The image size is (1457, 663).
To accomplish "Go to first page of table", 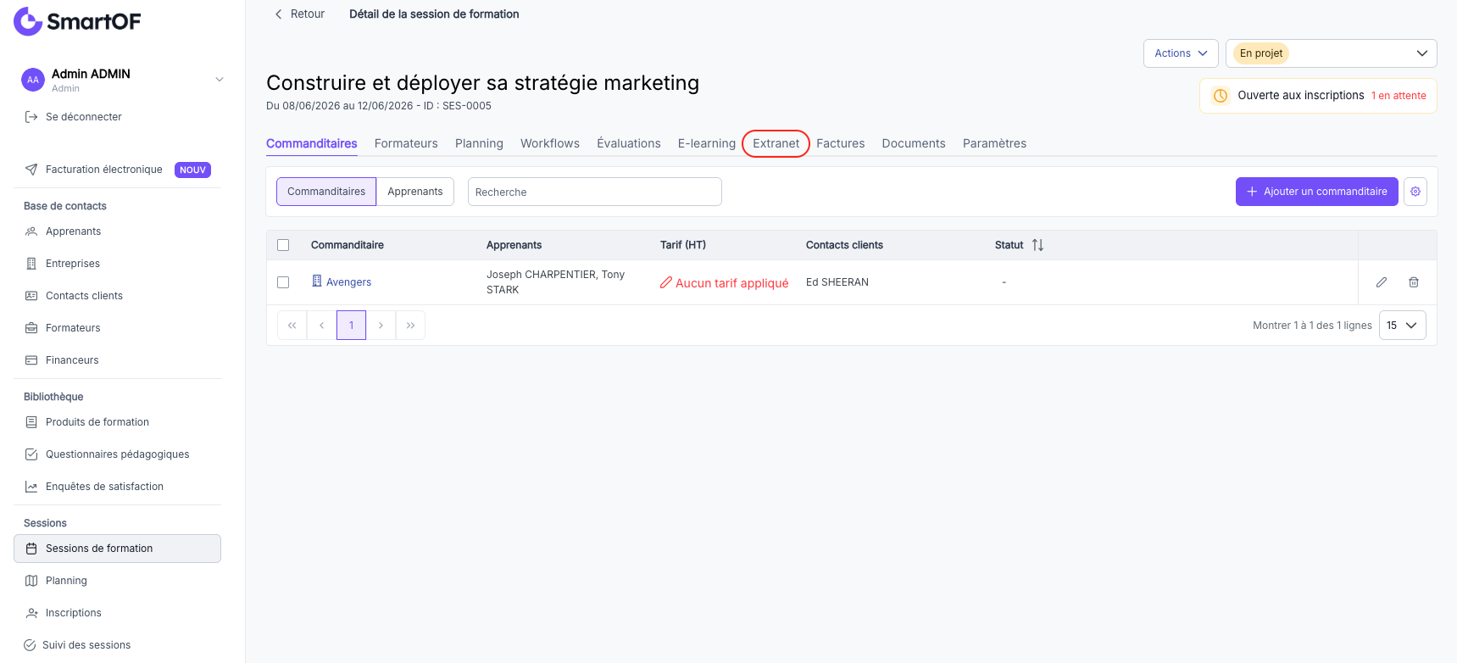I will point(292,326).
